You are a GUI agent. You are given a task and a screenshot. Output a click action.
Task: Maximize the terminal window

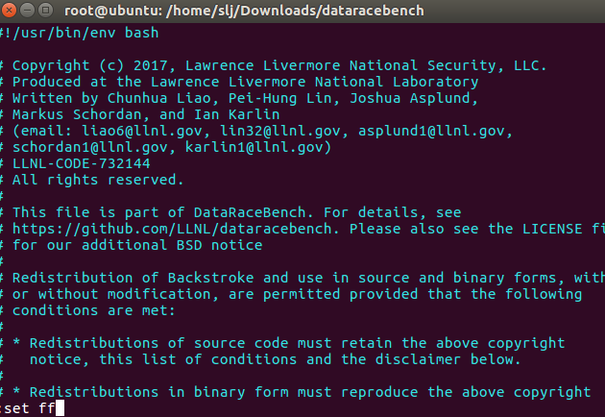click(45, 11)
